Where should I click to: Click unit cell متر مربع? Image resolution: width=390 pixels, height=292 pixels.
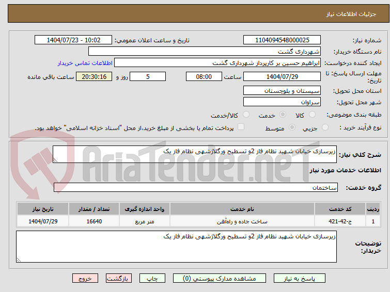pyautogui.click(x=145, y=221)
